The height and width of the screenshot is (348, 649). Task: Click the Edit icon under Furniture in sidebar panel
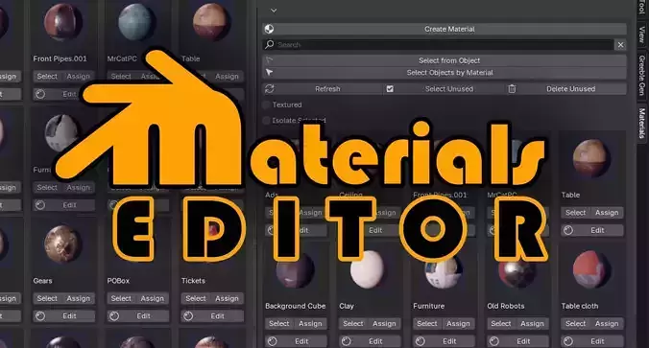coord(421,341)
